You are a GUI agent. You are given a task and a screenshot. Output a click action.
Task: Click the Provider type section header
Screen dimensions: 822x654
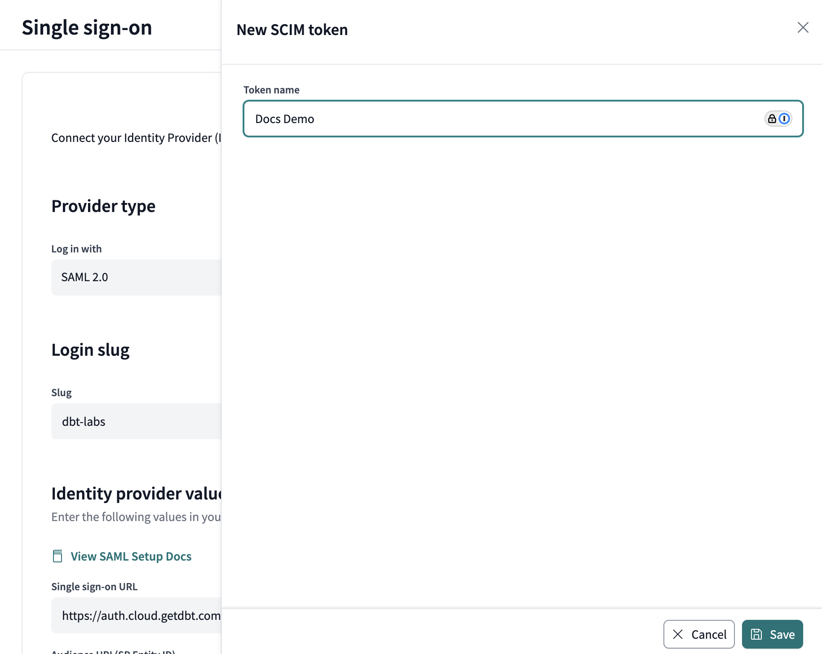(x=103, y=206)
